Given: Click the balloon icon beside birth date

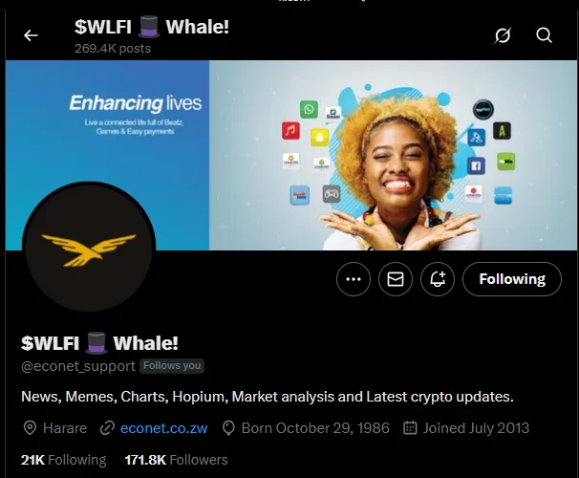Looking at the screenshot, I should coord(228,428).
